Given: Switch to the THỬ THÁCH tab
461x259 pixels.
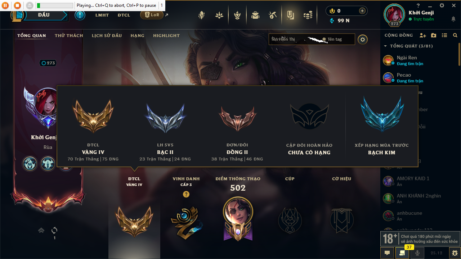Looking at the screenshot, I should (69, 36).
